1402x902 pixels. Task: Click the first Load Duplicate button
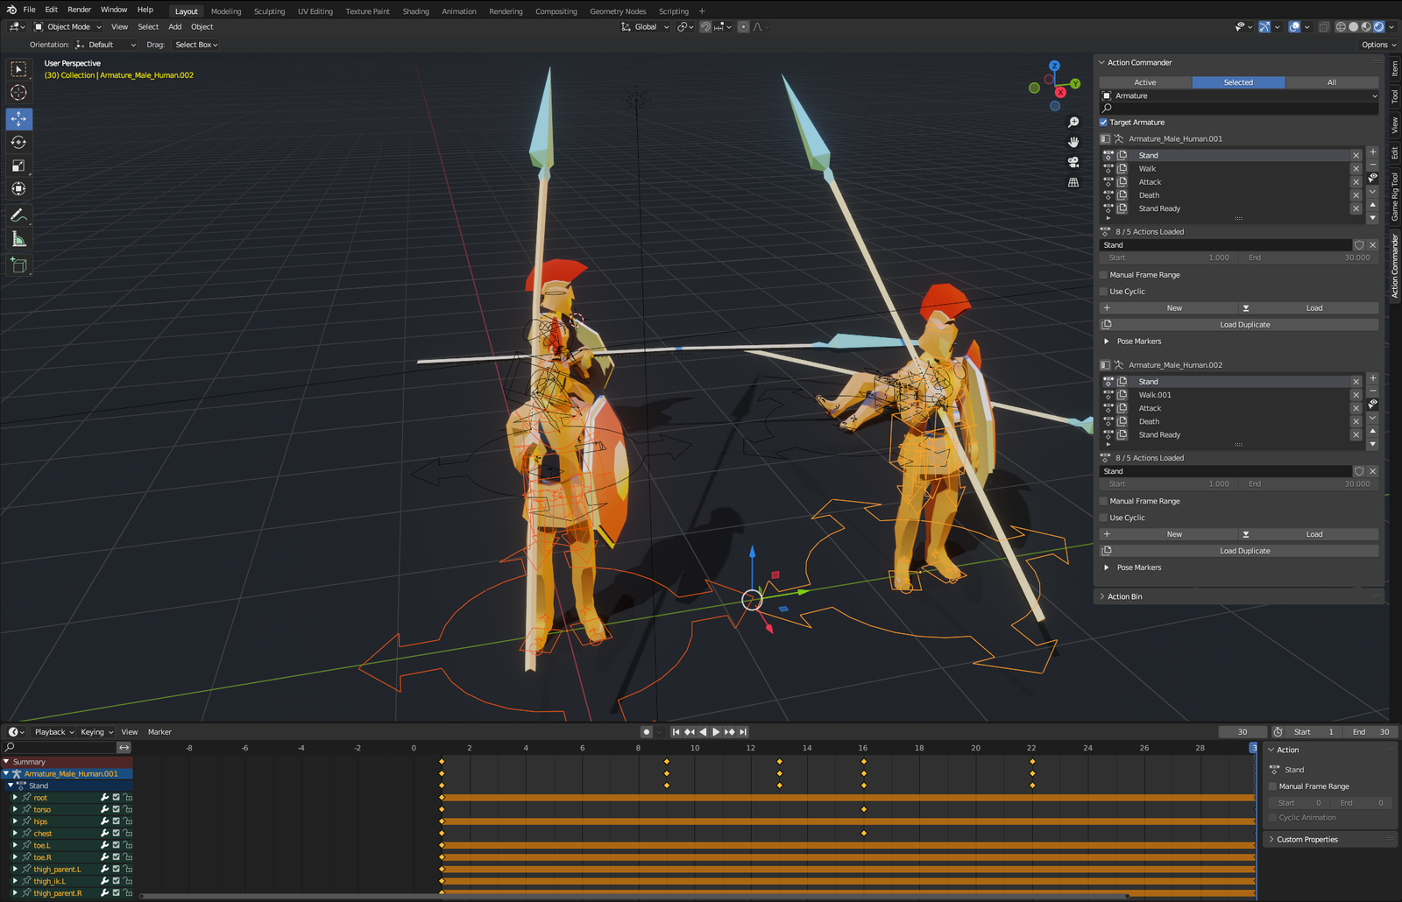tap(1243, 325)
